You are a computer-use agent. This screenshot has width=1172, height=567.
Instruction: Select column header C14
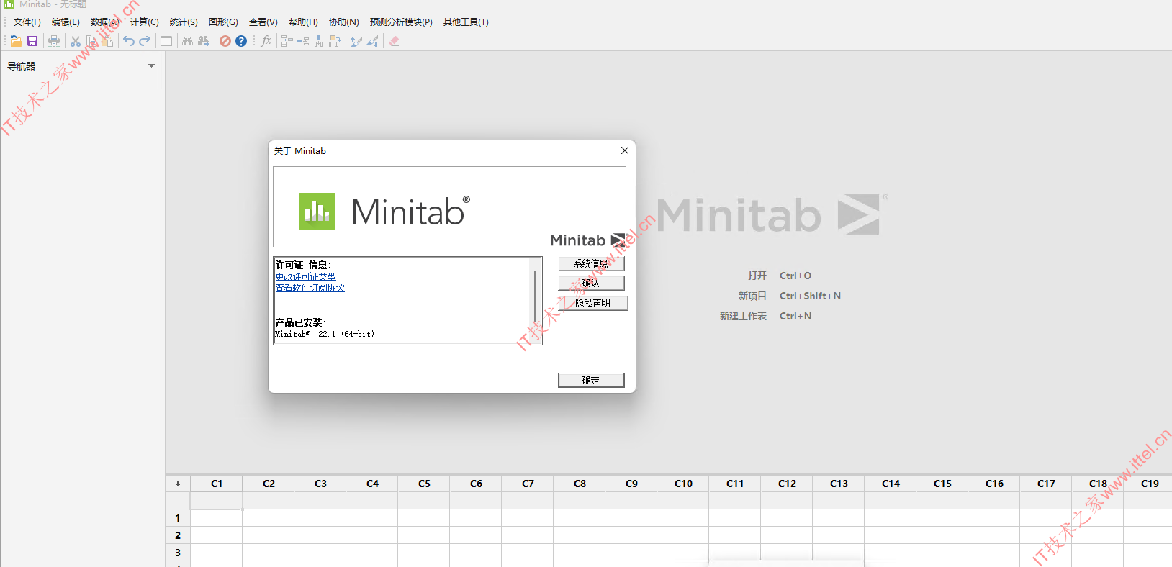tap(891, 484)
